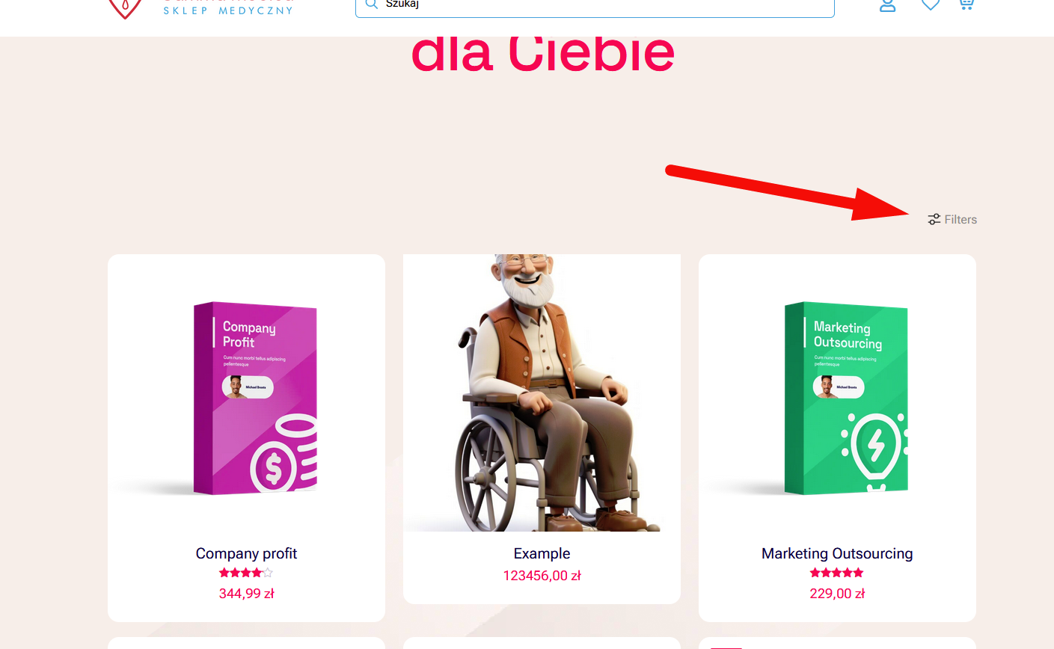The image size is (1054, 649).
Task: Click the magnifier search icon
Action: [372, 5]
